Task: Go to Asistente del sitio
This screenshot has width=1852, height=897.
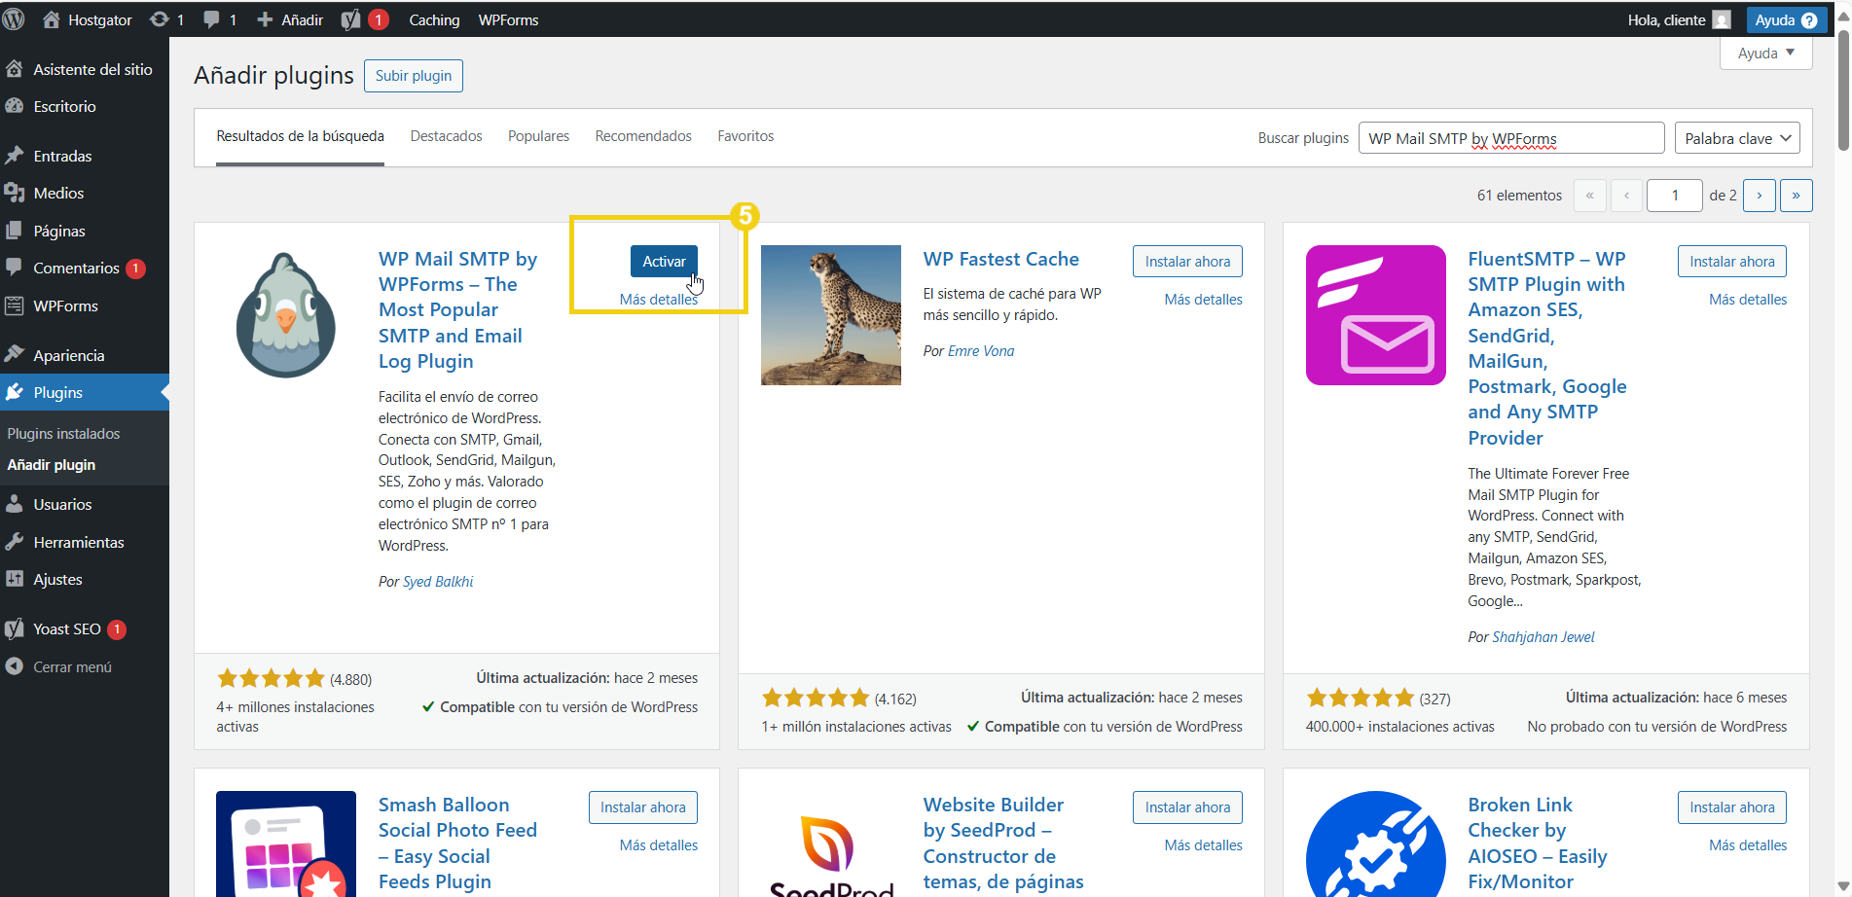Action: pos(85,69)
